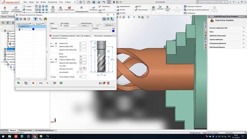Screen dimensions: 247x139
Task: Click the tool-text T icon in dialog toolbar
Action: coord(36,19)
